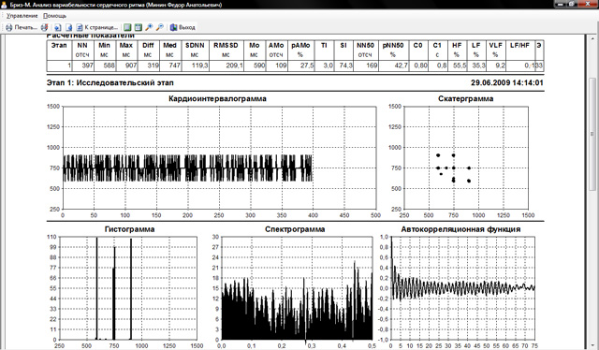Viewport: 599px width, 350px height.
Task: Click the Mo value 590
Action: [x=259, y=66]
